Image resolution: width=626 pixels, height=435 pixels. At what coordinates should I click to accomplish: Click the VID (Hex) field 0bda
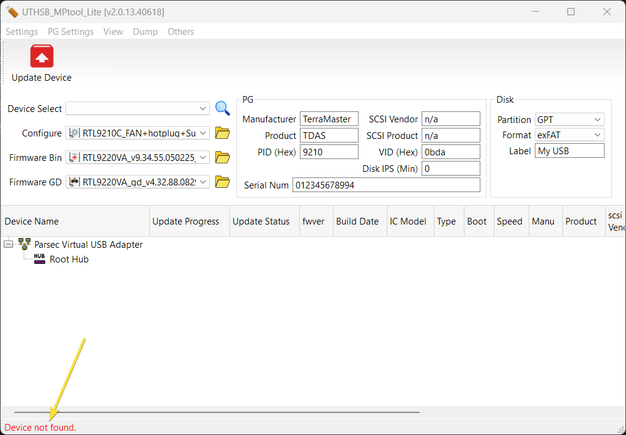click(x=451, y=152)
